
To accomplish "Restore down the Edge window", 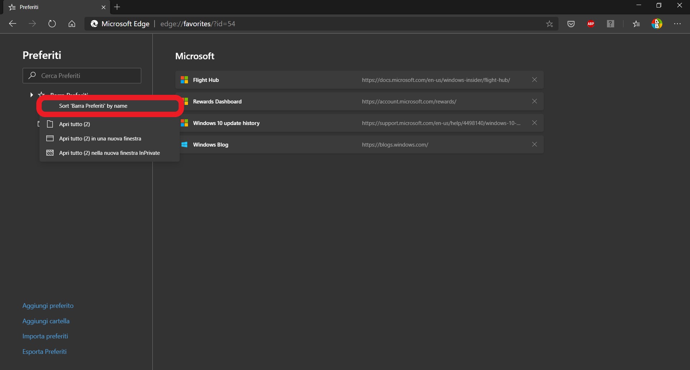I will click(x=659, y=5).
